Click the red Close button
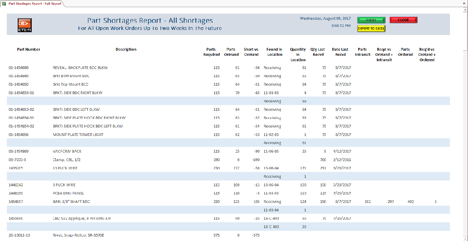The image size is (468, 241). click(x=403, y=20)
